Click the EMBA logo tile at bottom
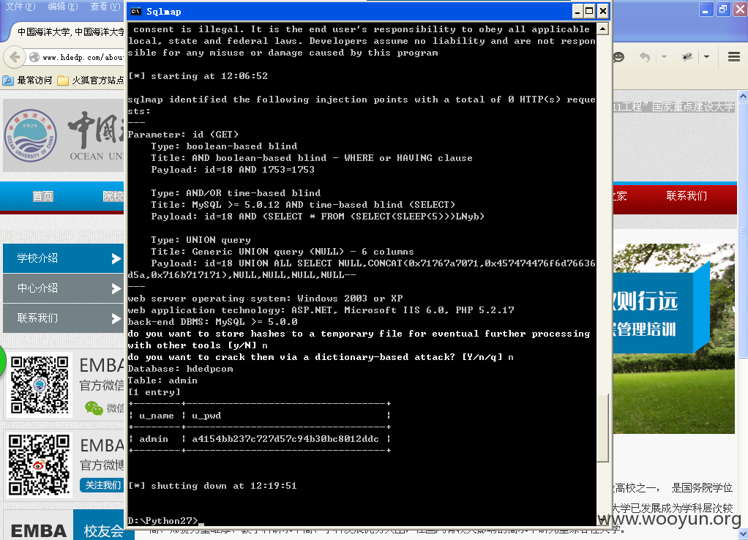The image size is (748, 540). pos(38,525)
